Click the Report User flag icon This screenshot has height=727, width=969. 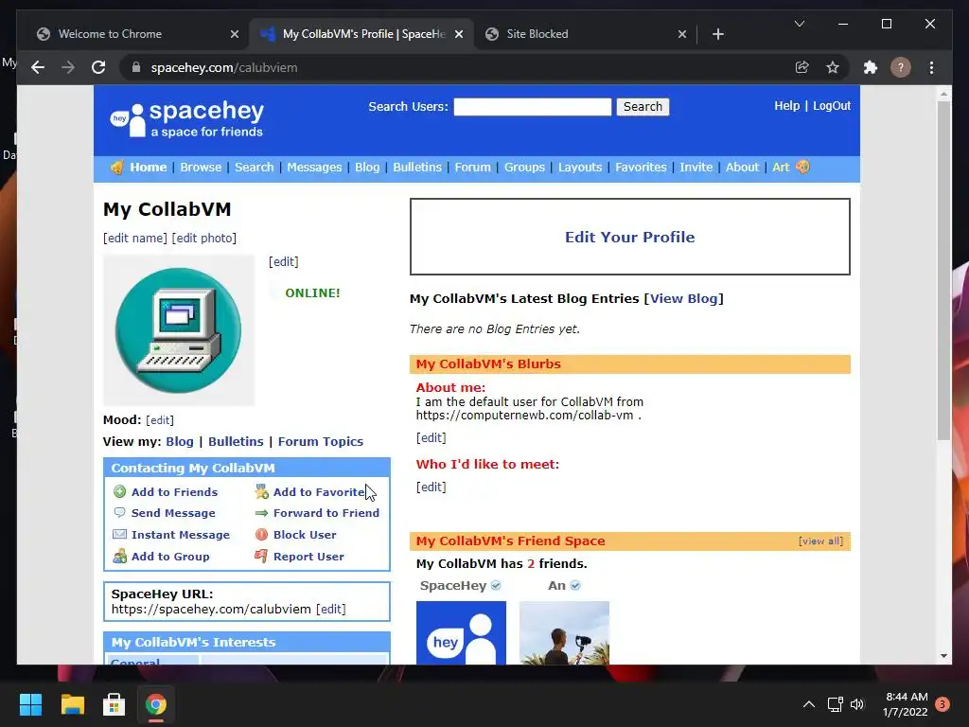click(x=261, y=557)
